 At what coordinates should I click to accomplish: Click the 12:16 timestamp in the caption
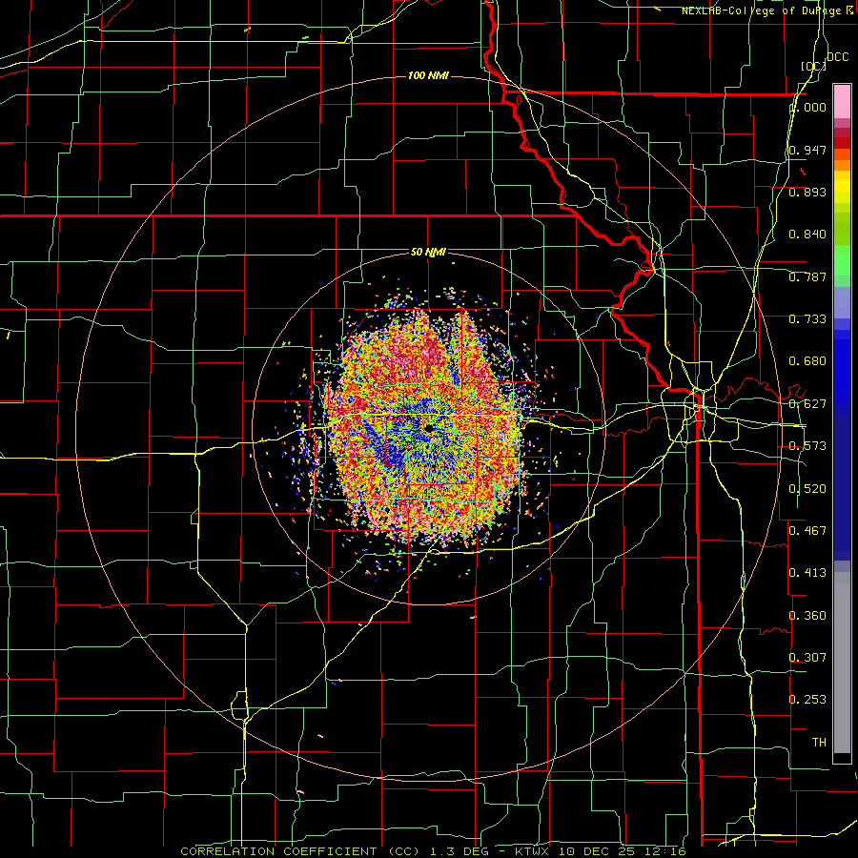(x=665, y=851)
